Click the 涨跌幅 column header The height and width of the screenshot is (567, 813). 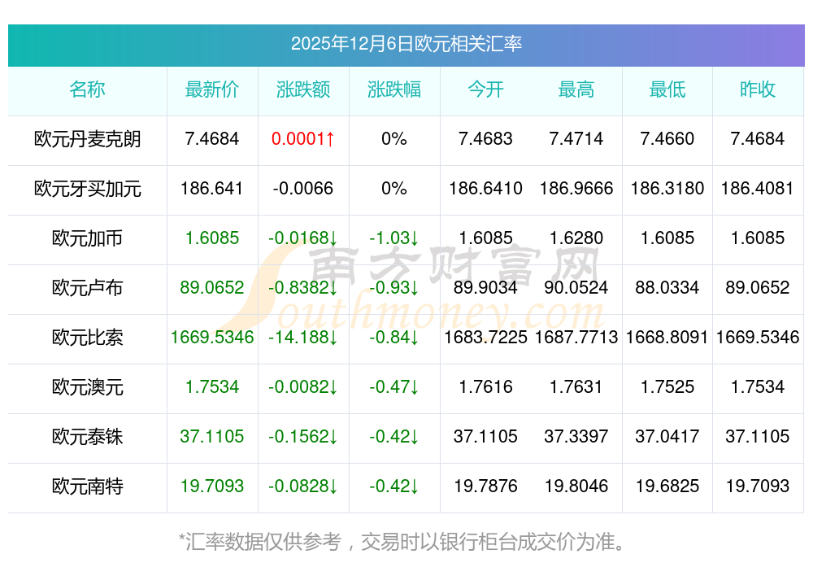click(x=394, y=89)
